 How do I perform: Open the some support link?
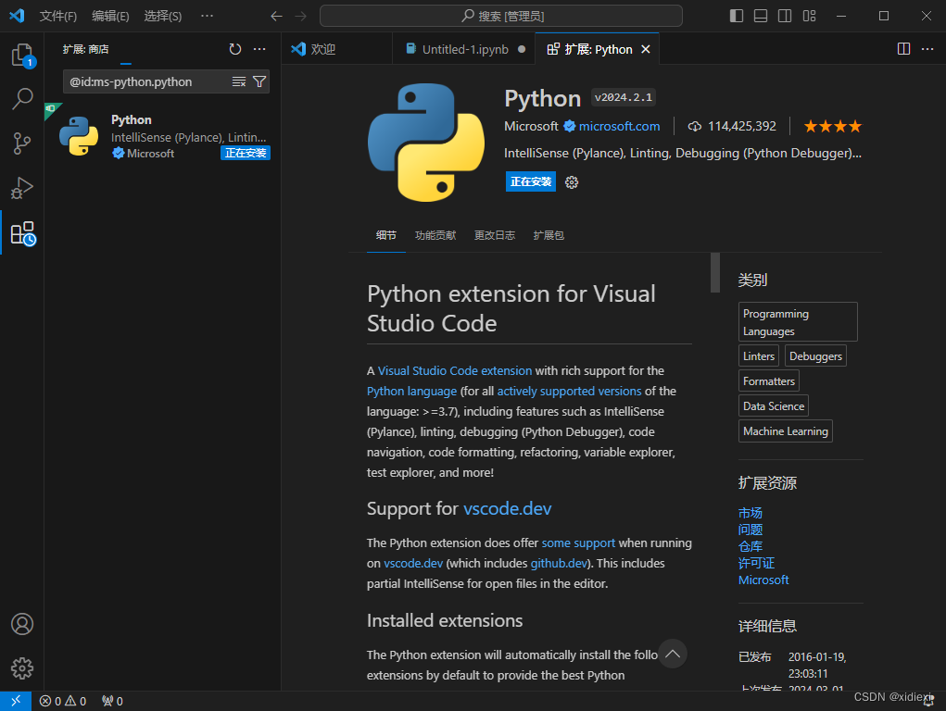[578, 543]
